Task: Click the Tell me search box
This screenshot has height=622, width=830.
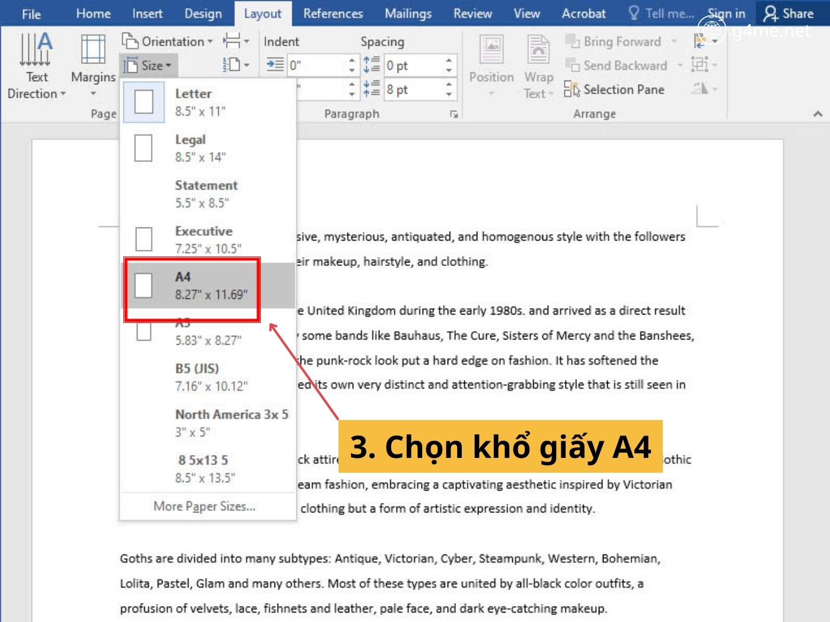Action: 661,14
